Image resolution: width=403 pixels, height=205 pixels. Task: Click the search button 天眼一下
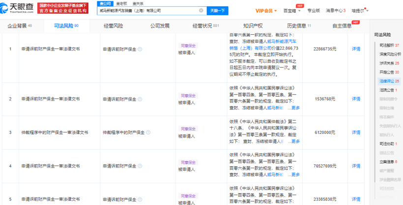(x=217, y=10)
